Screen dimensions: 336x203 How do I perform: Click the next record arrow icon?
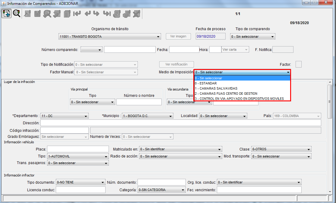(x=96, y=14)
